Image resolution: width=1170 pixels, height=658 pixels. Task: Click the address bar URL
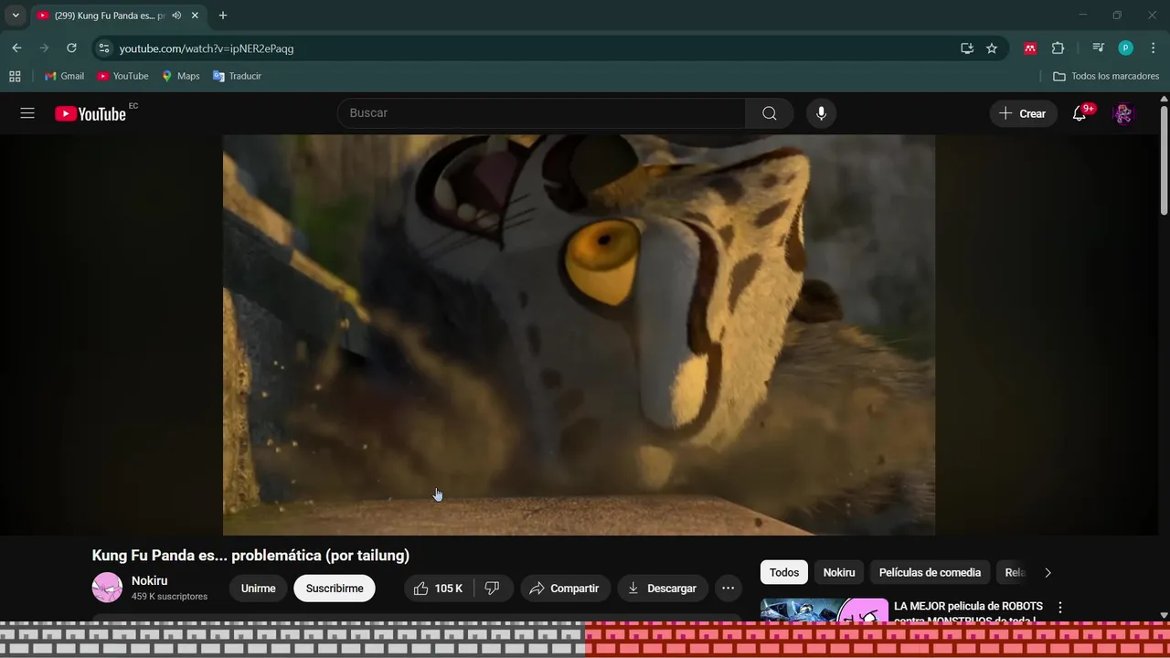pos(207,48)
